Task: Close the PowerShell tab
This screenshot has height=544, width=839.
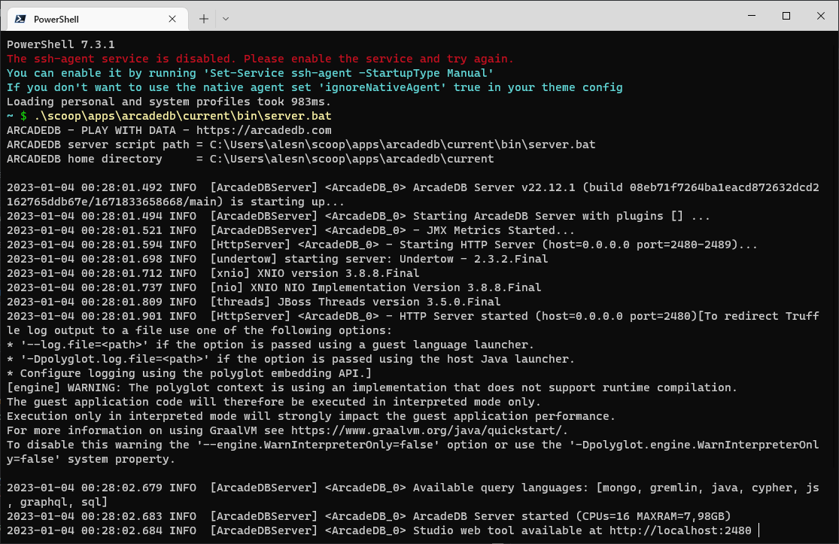Action: point(172,19)
